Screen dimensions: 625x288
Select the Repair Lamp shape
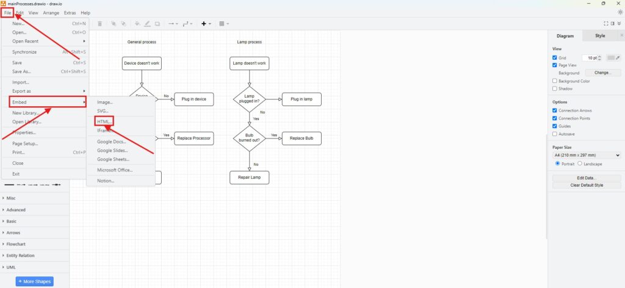pos(250,178)
